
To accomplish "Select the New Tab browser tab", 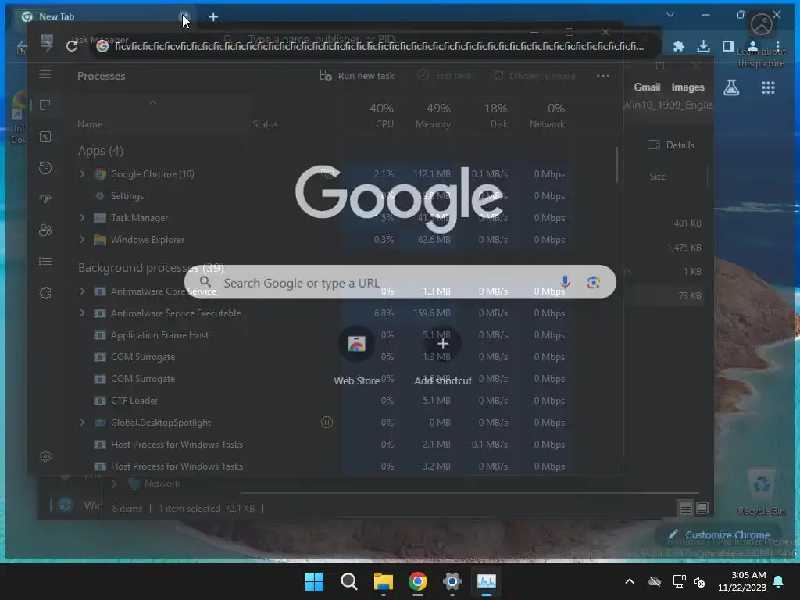I will point(102,16).
